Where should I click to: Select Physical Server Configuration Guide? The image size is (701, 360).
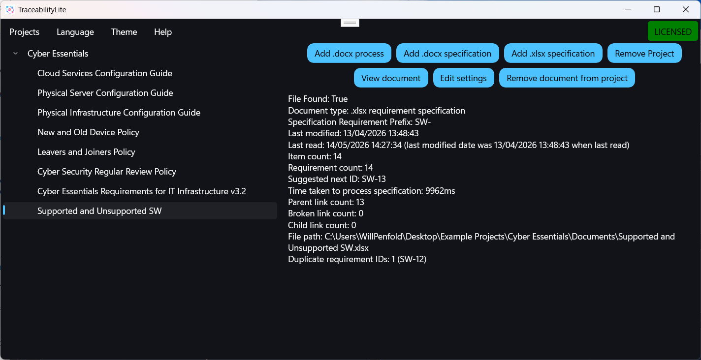click(x=105, y=93)
